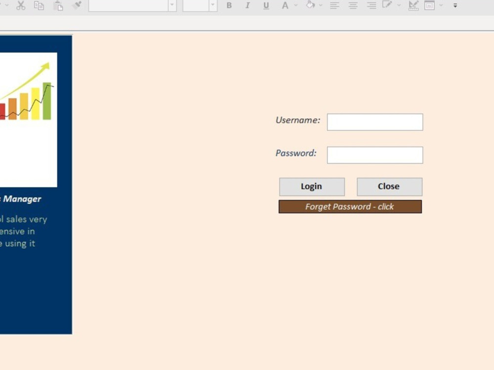The width and height of the screenshot is (494, 370).
Task: Align text right
Action: tap(371, 5)
